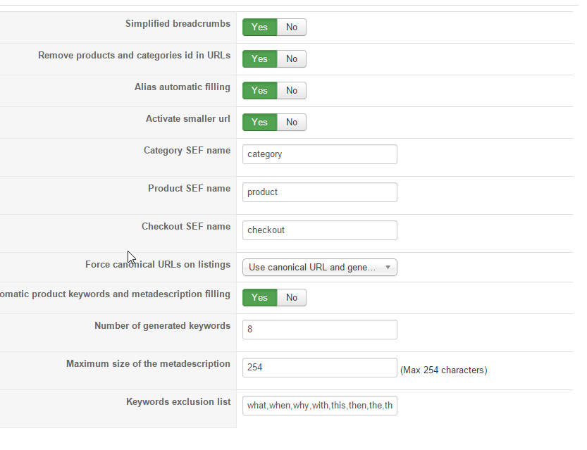
Task: Enable automatic product keywords and metadescription filling
Action: coord(259,298)
